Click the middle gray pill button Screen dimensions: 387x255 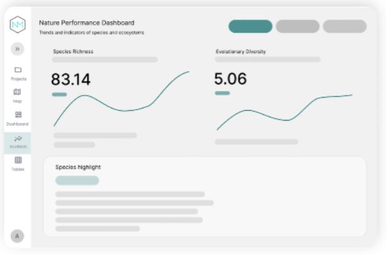[298, 26]
